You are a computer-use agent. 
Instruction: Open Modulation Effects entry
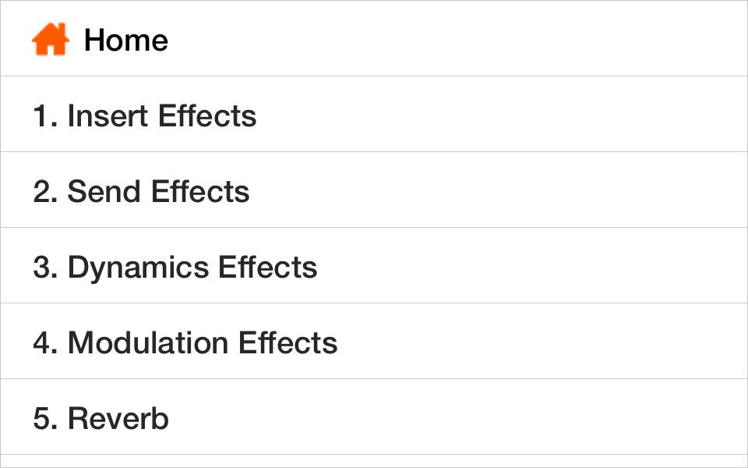(185, 342)
